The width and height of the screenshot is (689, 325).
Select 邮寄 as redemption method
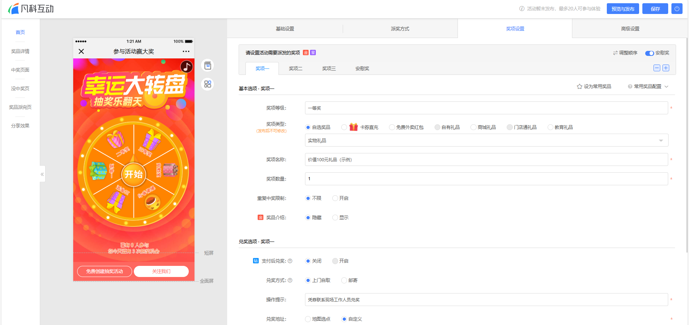coord(344,280)
